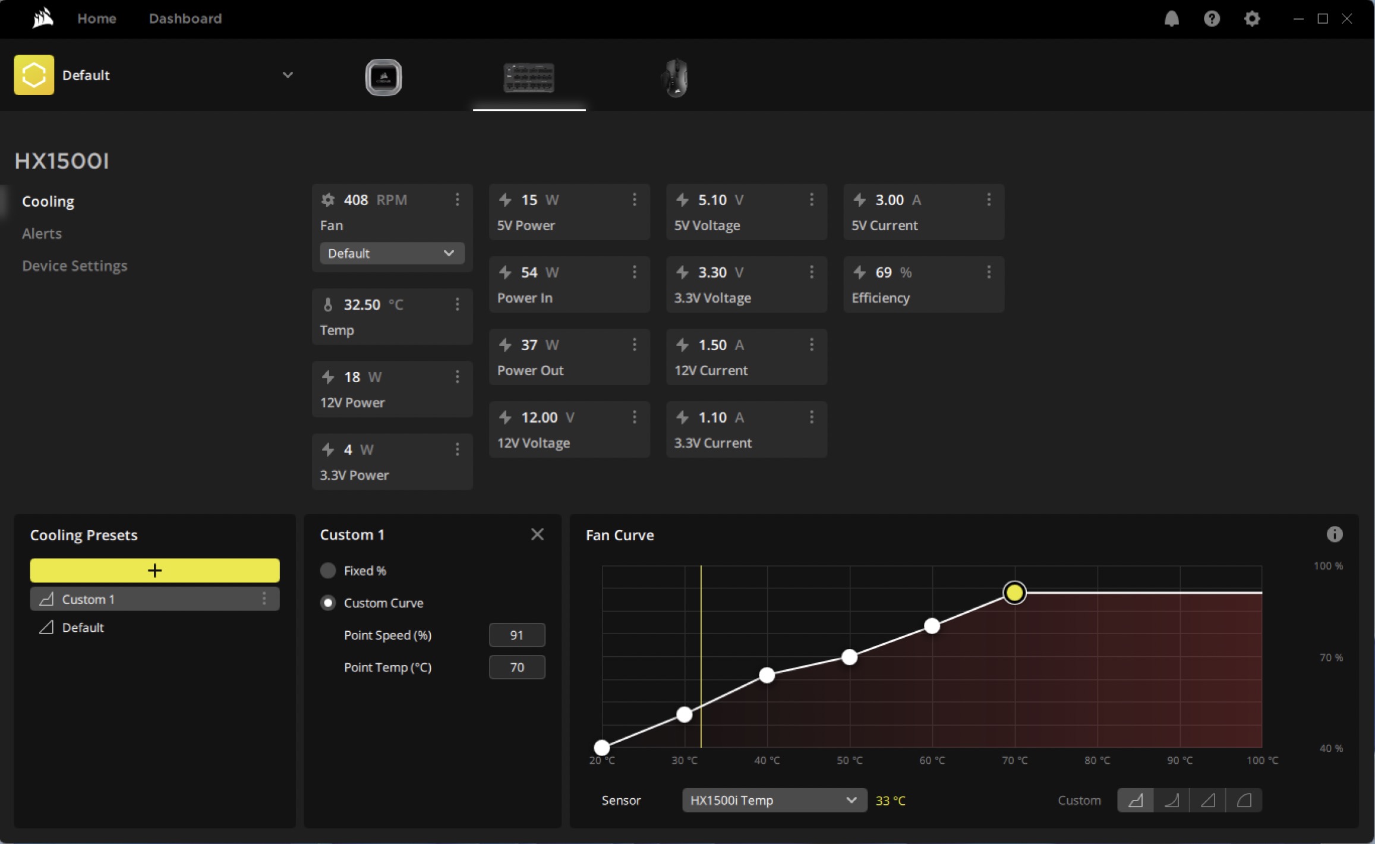The height and width of the screenshot is (844, 1375).
Task: Select the CPU cooler device icon
Action: click(383, 77)
